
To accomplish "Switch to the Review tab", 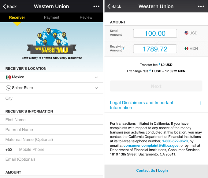I will tap(86, 17).
